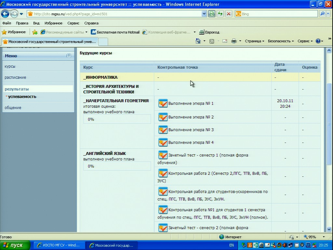Run search with the magnifier icon
333x250 pixels.
tap(322, 14)
